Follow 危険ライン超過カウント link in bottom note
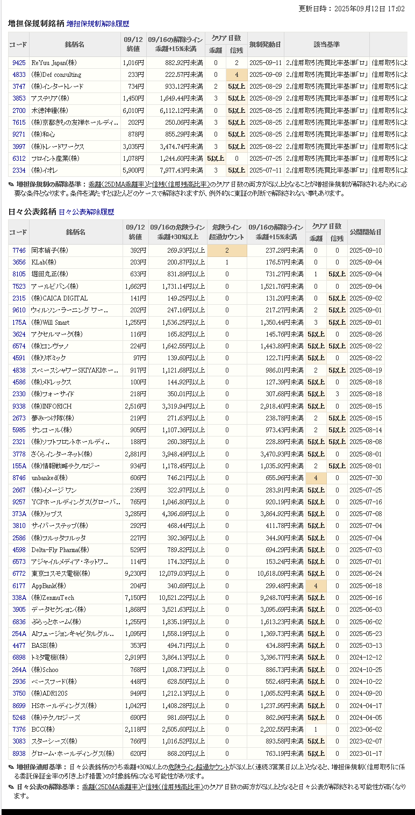The height and width of the screenshot is (815, 415). [x=199, y=767]
